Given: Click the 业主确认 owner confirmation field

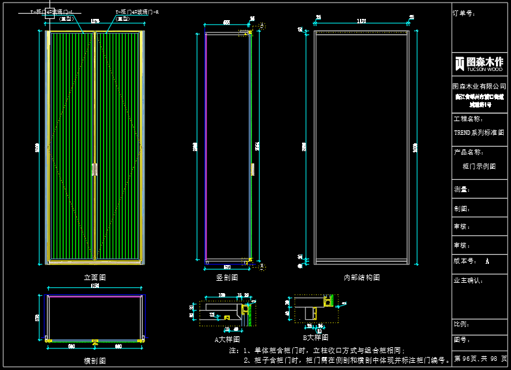Looking at the screenshot, I should [x=468, y=281].
